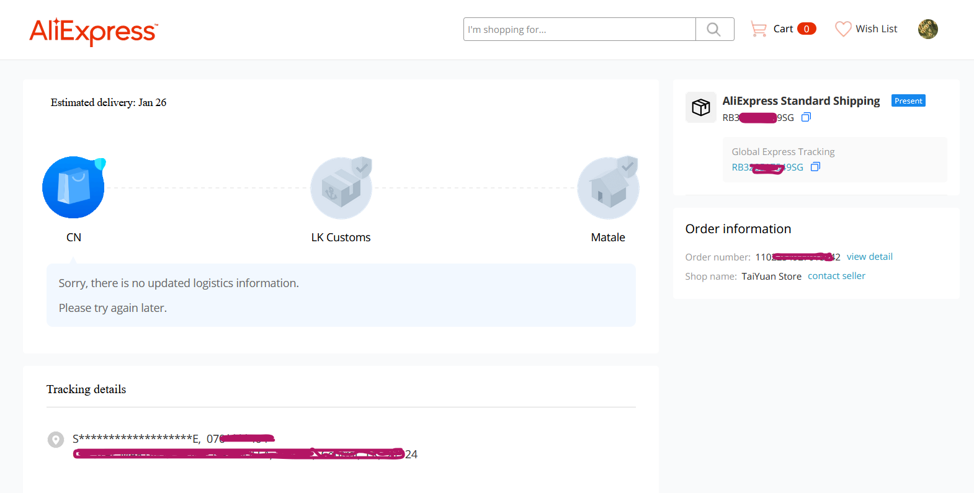Click the "Matale" destination label

[x=608, y=238]
